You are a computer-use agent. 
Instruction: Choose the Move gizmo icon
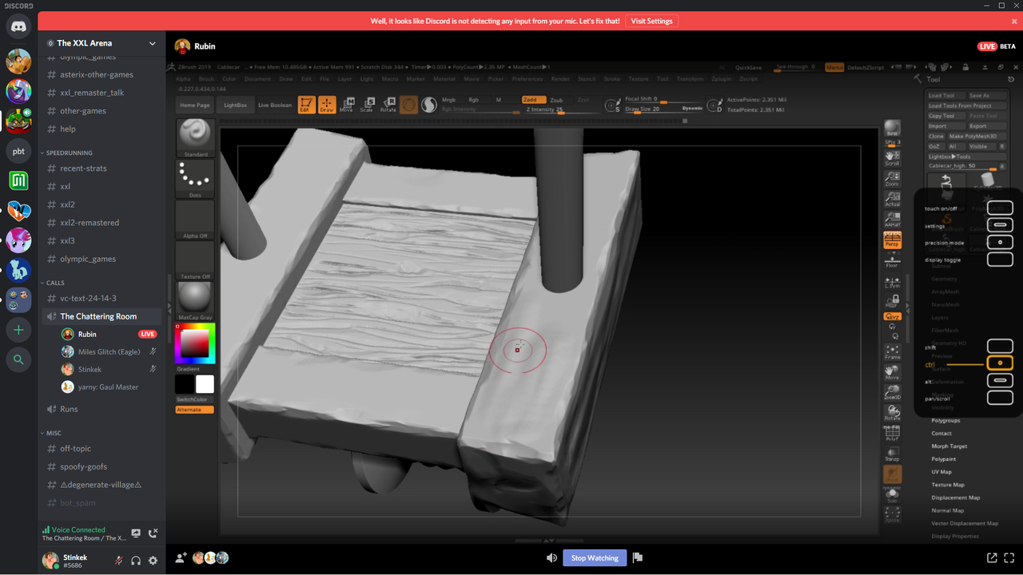[x=346, y=105]
